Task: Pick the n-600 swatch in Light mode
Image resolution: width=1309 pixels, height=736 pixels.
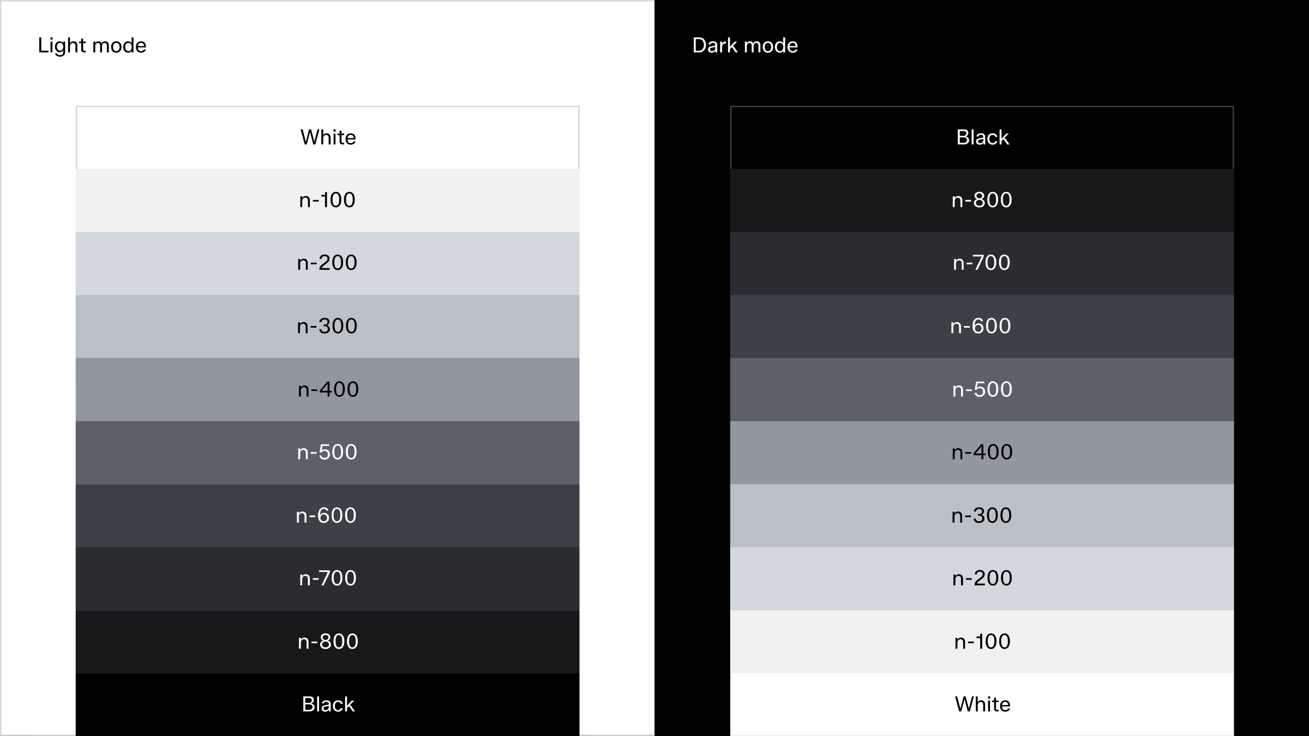Action: tap(327, 515)
